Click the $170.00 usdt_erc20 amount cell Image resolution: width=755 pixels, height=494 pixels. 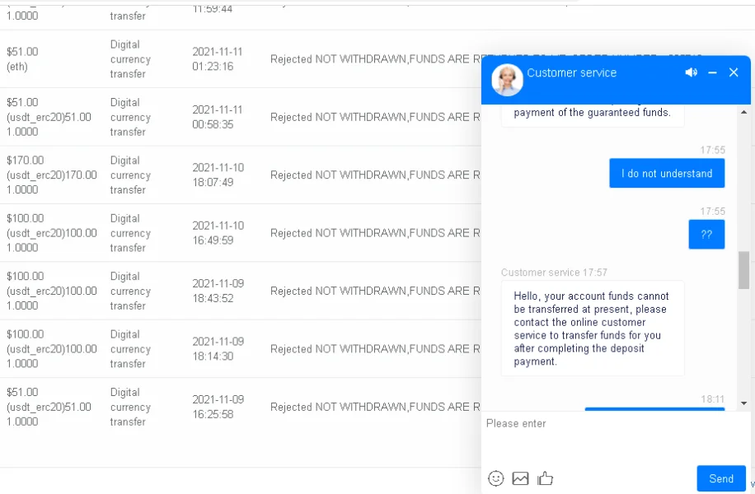[x=52, y=175]
